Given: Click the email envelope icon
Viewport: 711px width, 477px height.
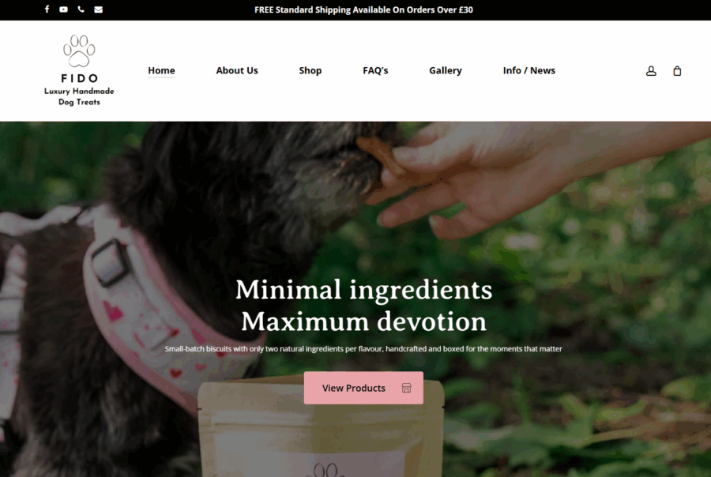Looking at the screenshot, I should coord(98,9).
